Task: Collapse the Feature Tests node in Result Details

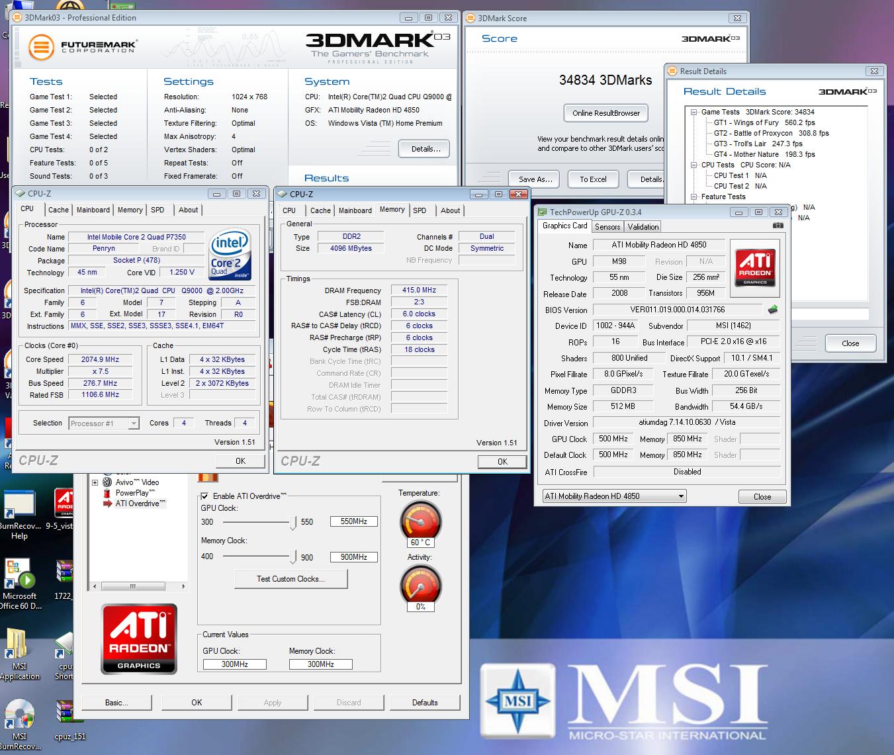Action: [x=694, y=197]
